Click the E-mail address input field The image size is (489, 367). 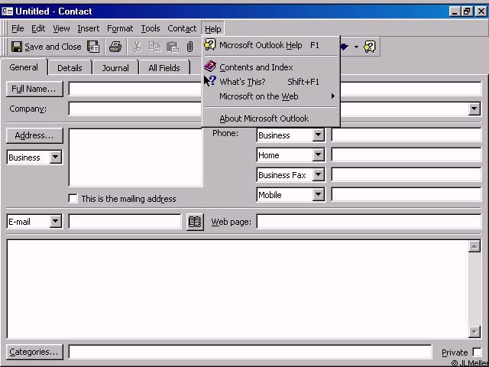[x=125, y=222]
